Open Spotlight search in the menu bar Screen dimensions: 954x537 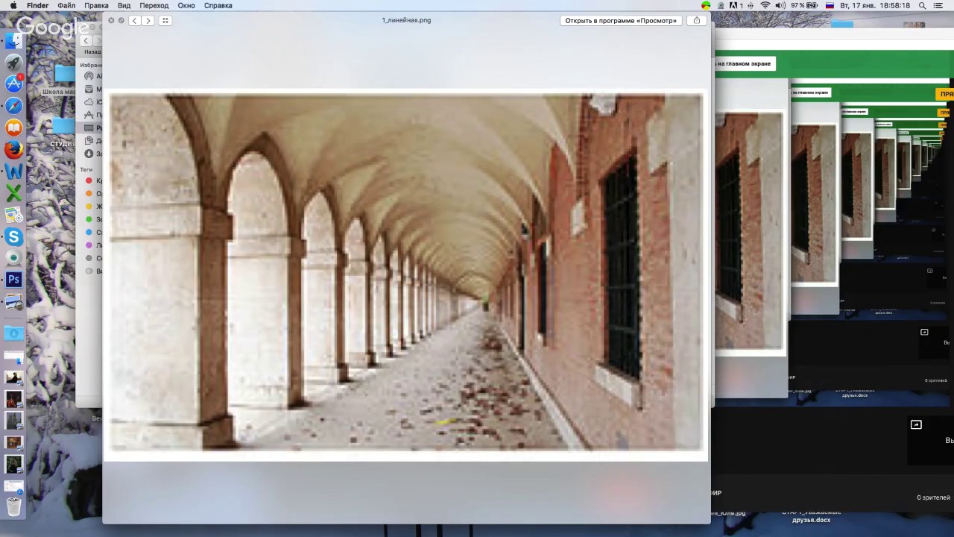coord(923,5)
